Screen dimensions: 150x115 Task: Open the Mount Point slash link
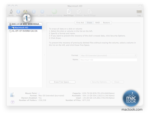tap(39, 93)
